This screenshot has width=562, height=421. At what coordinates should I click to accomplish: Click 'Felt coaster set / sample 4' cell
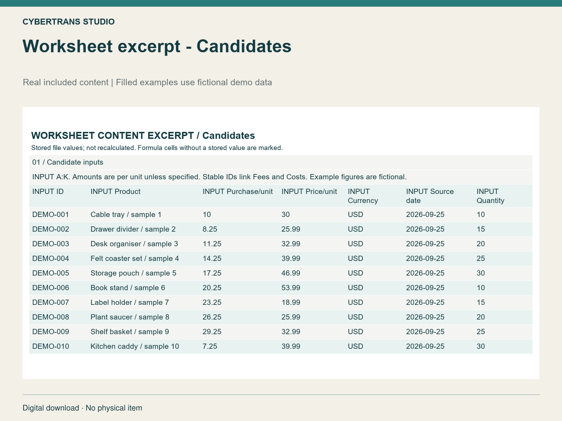[x=135, y=259]
